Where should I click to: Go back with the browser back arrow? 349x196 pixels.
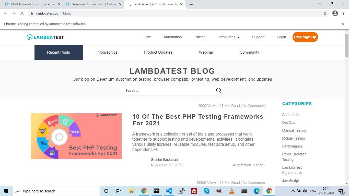(6, 13)
